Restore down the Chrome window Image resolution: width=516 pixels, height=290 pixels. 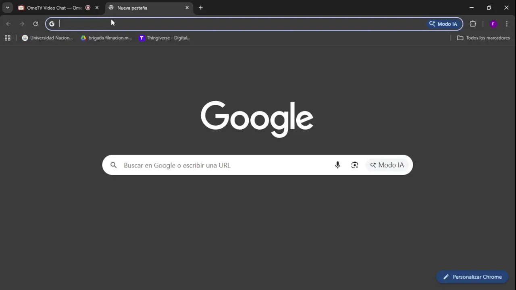489,8
